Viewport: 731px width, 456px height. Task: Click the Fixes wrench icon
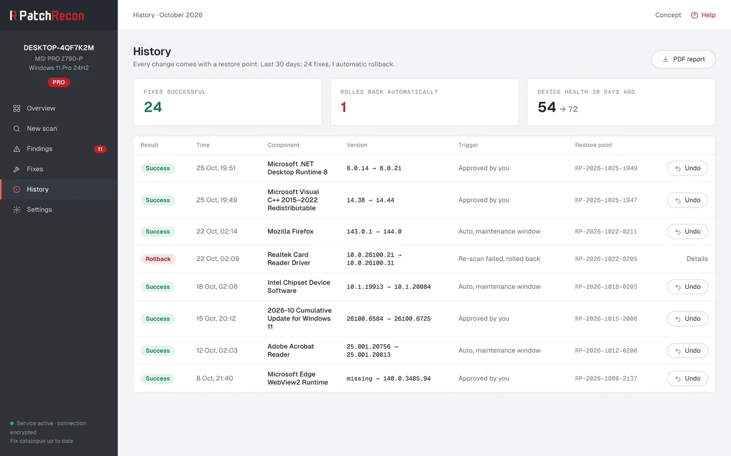click(x=16, y=169)
